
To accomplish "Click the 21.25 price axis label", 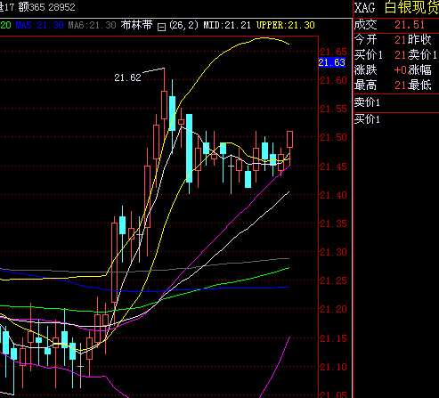I will pos(333,280).
